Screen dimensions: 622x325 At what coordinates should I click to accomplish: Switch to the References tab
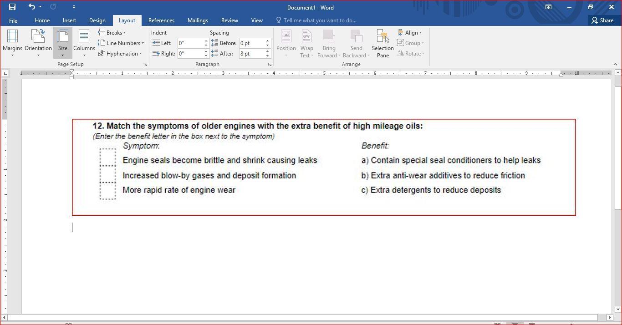click(161, 20)
